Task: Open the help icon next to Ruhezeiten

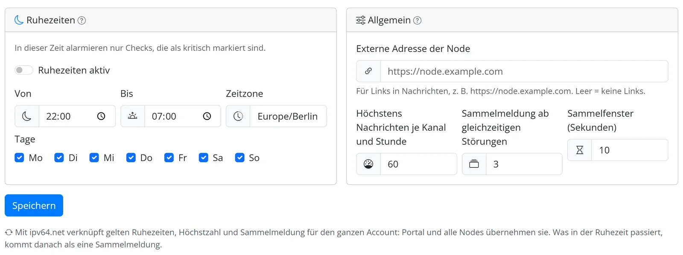Action: click(x=82, y=20)
